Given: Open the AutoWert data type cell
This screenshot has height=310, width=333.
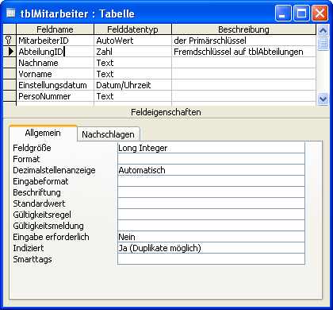Looking at the screenshot, I should coord(132,41).
